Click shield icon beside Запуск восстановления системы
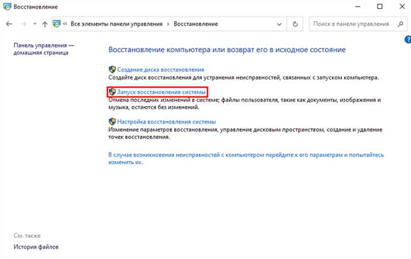Viewport: 411px width, 259px height. click(x=112, y=92)
